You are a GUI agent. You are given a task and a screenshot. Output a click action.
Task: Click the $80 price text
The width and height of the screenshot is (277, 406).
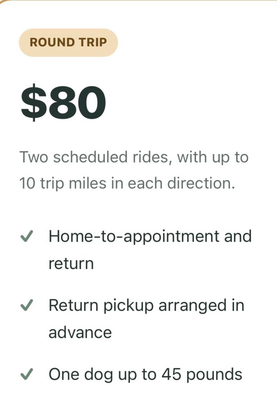[63, 102]
